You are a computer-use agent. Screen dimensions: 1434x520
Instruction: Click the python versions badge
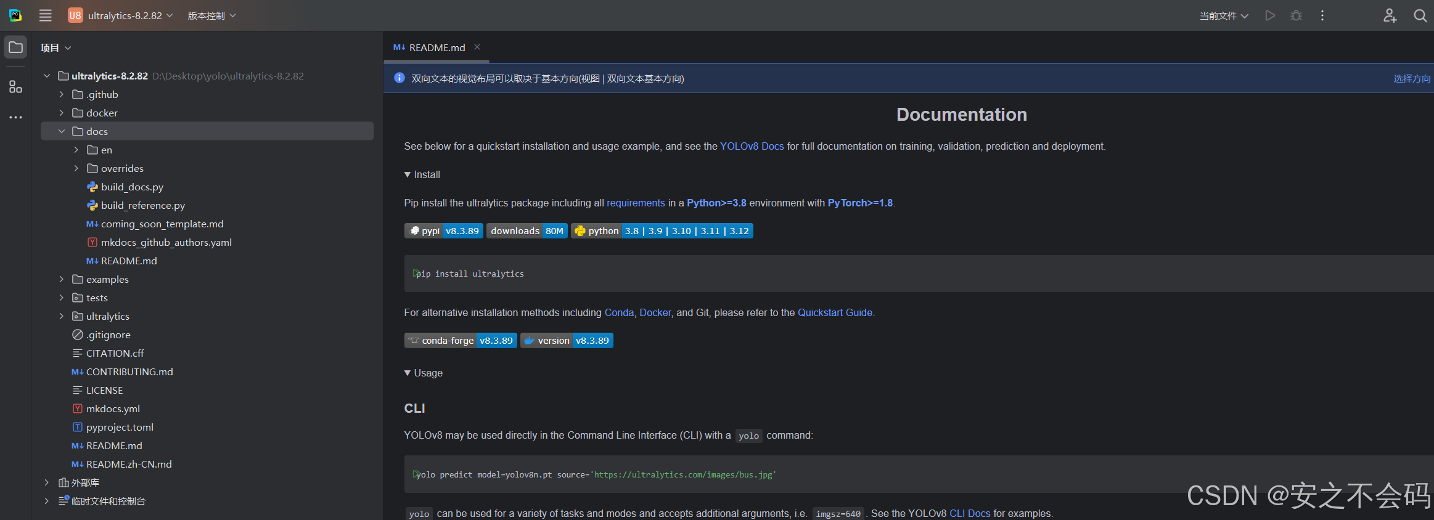click(x=662, y=231)
